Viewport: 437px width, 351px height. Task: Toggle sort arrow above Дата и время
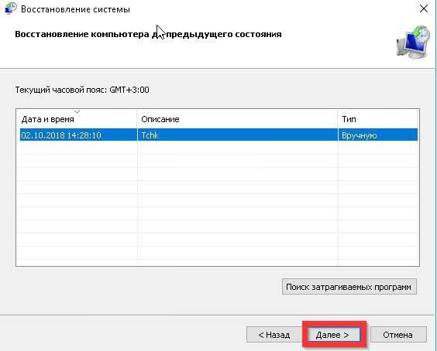click(77, 112)
